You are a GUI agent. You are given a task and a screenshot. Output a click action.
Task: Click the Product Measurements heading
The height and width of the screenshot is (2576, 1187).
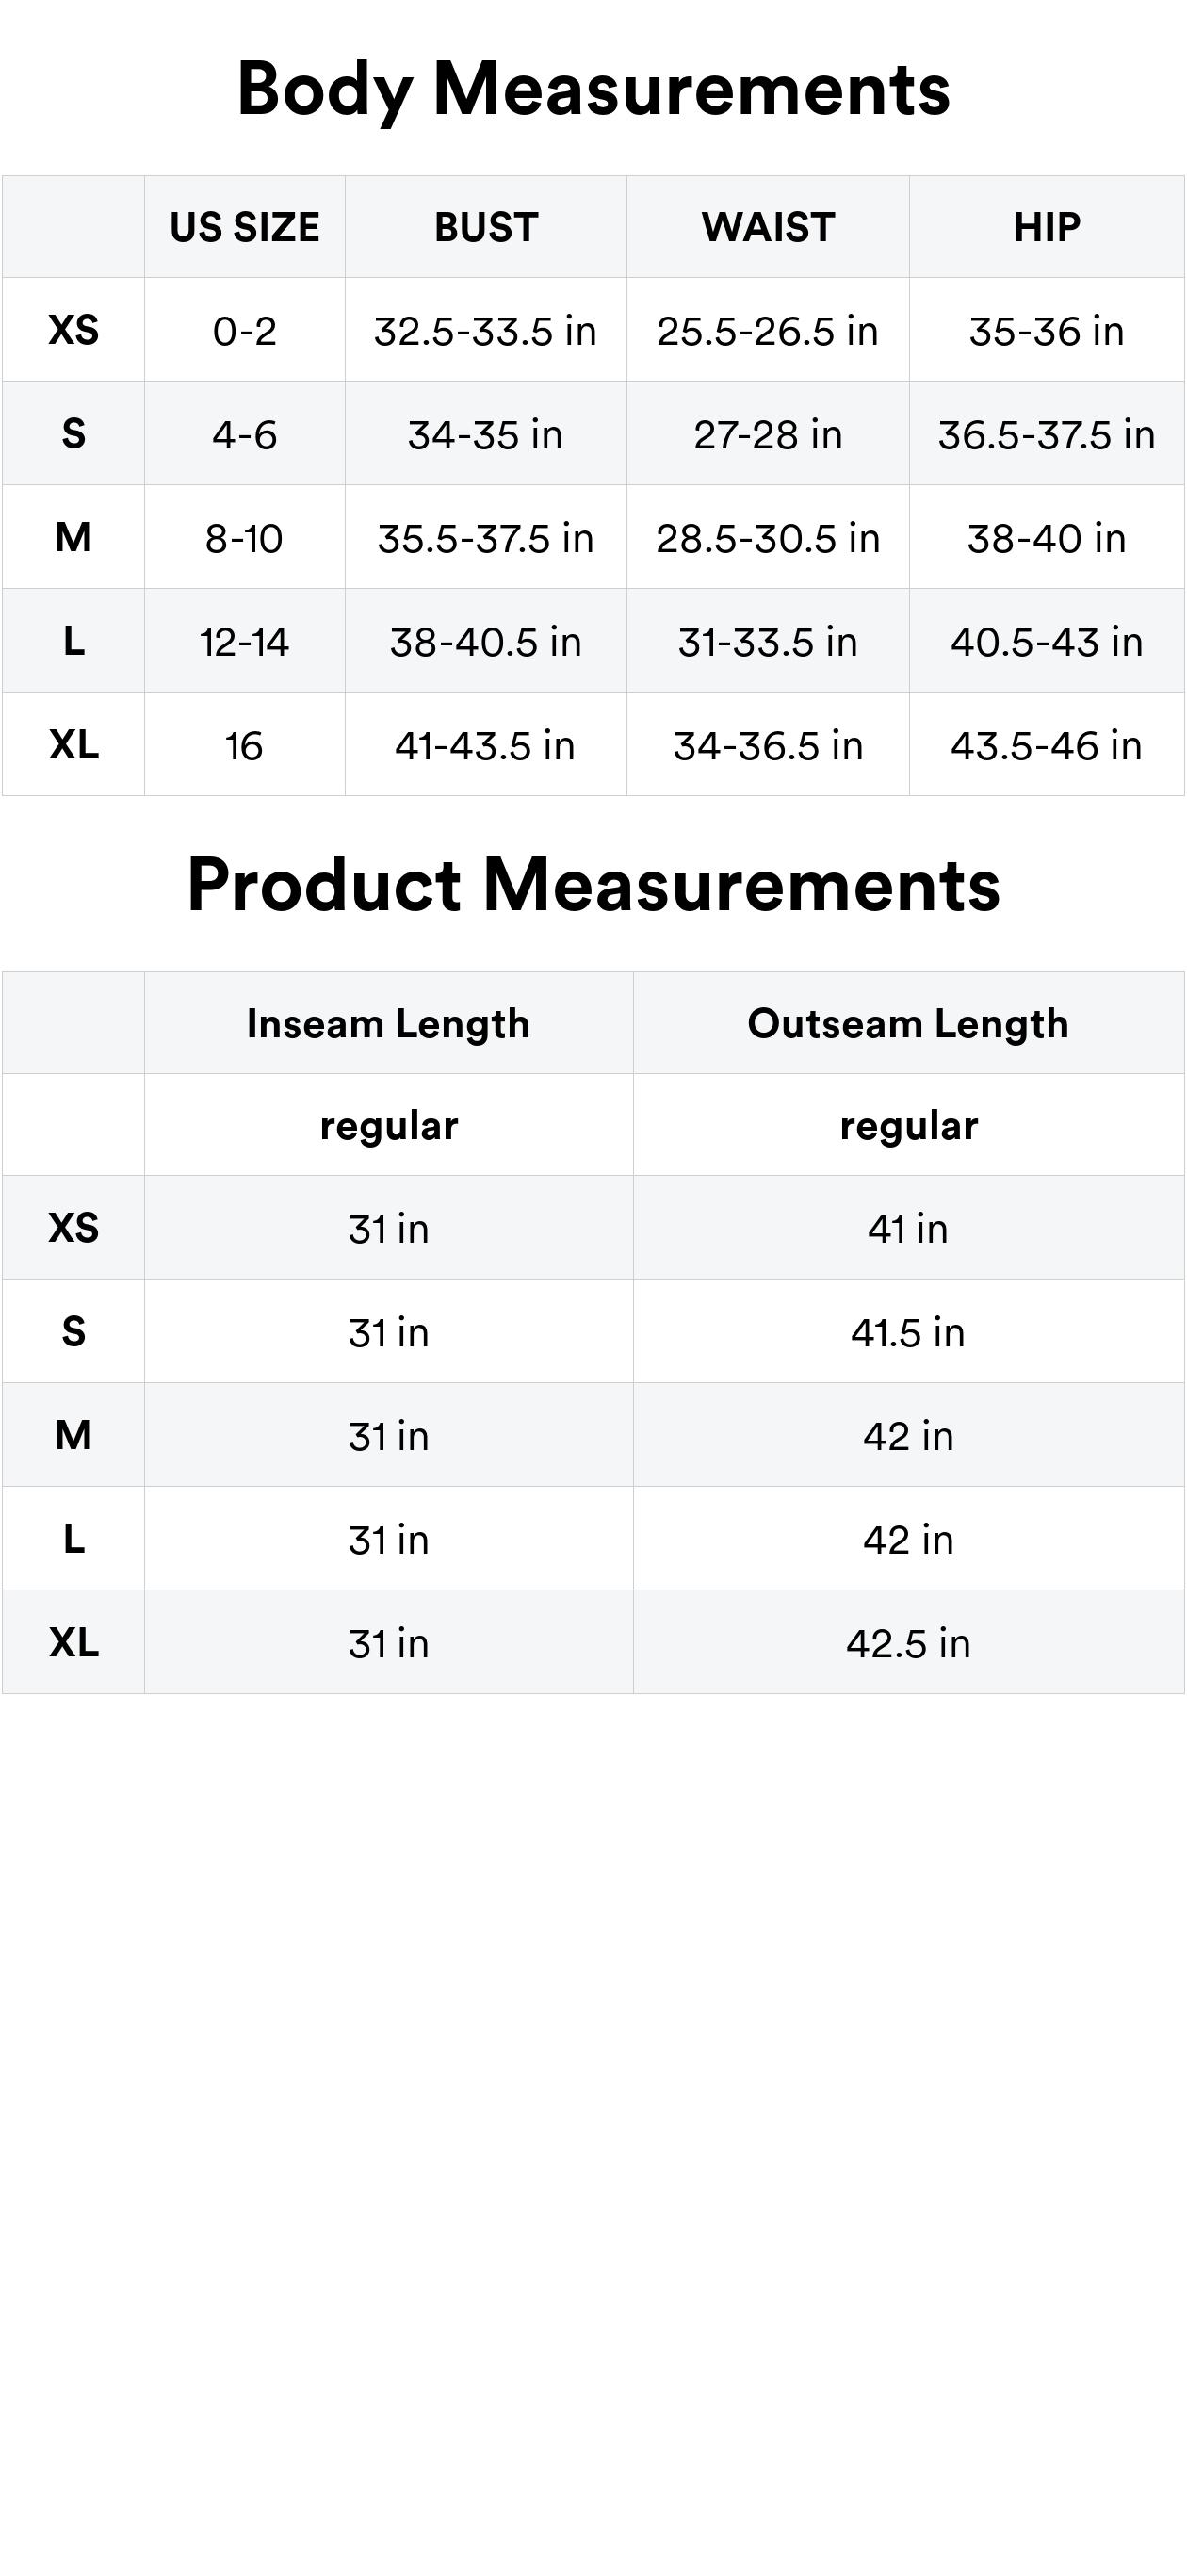click(x=593, y=885)
